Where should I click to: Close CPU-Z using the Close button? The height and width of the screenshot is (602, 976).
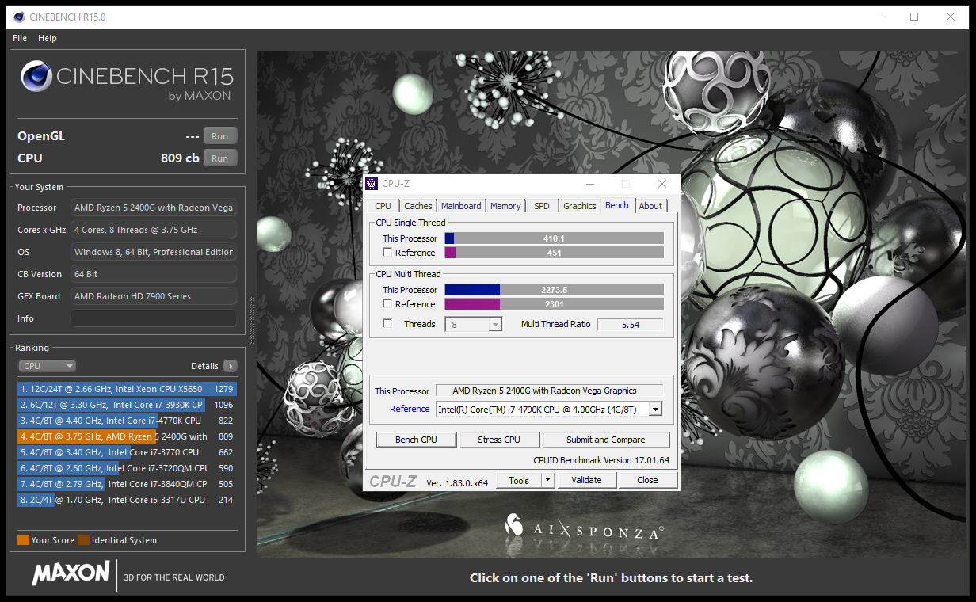pyautogui.click(x=647, y=480)
